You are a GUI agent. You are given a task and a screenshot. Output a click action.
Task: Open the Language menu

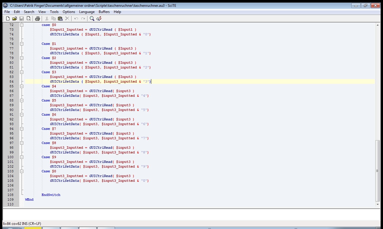click(x=87, y=12)
